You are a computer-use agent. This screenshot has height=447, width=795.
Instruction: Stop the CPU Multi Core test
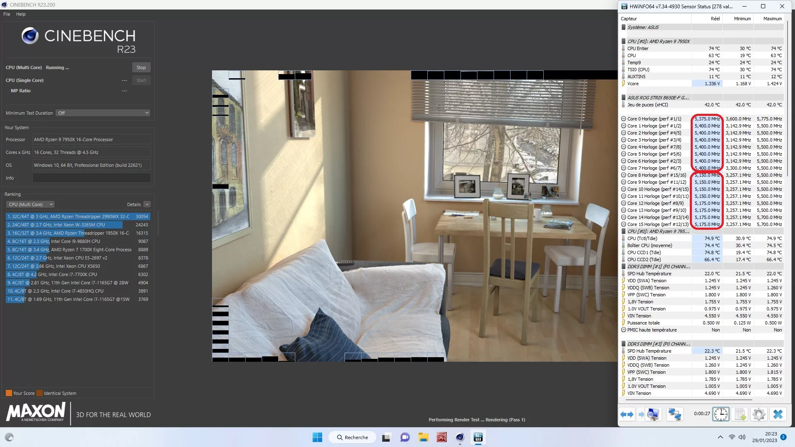pyautogui.click(x=141, y=67)
